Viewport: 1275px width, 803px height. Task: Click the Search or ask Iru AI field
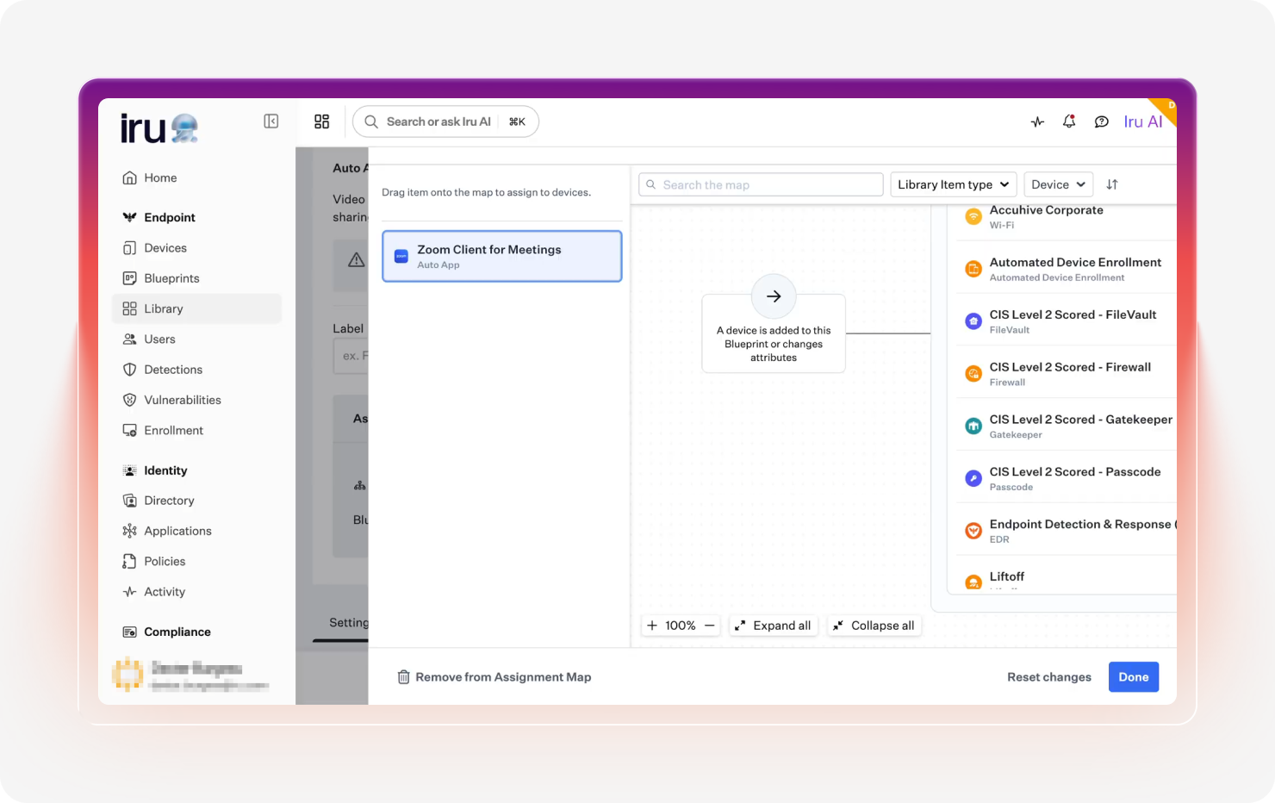coord(445,121)
